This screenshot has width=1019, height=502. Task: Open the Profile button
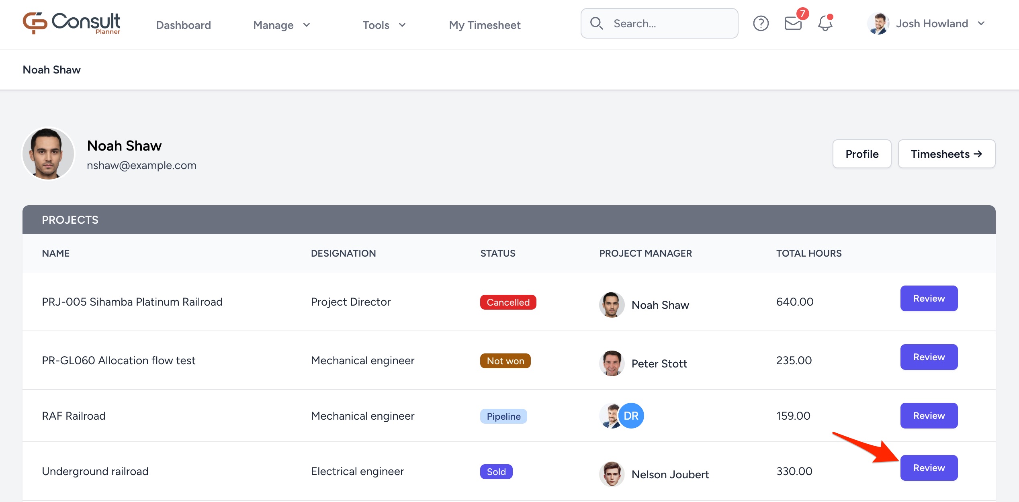(x=861, y=154)
